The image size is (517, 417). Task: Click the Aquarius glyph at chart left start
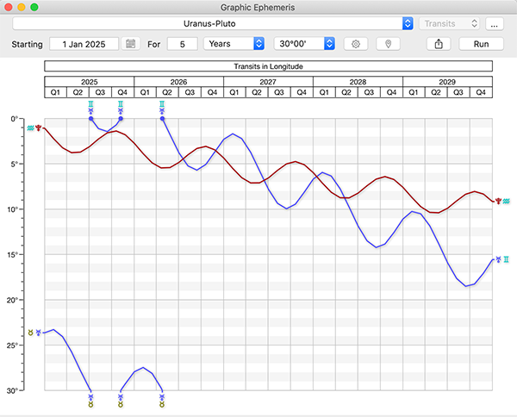(x=31, y=128)
